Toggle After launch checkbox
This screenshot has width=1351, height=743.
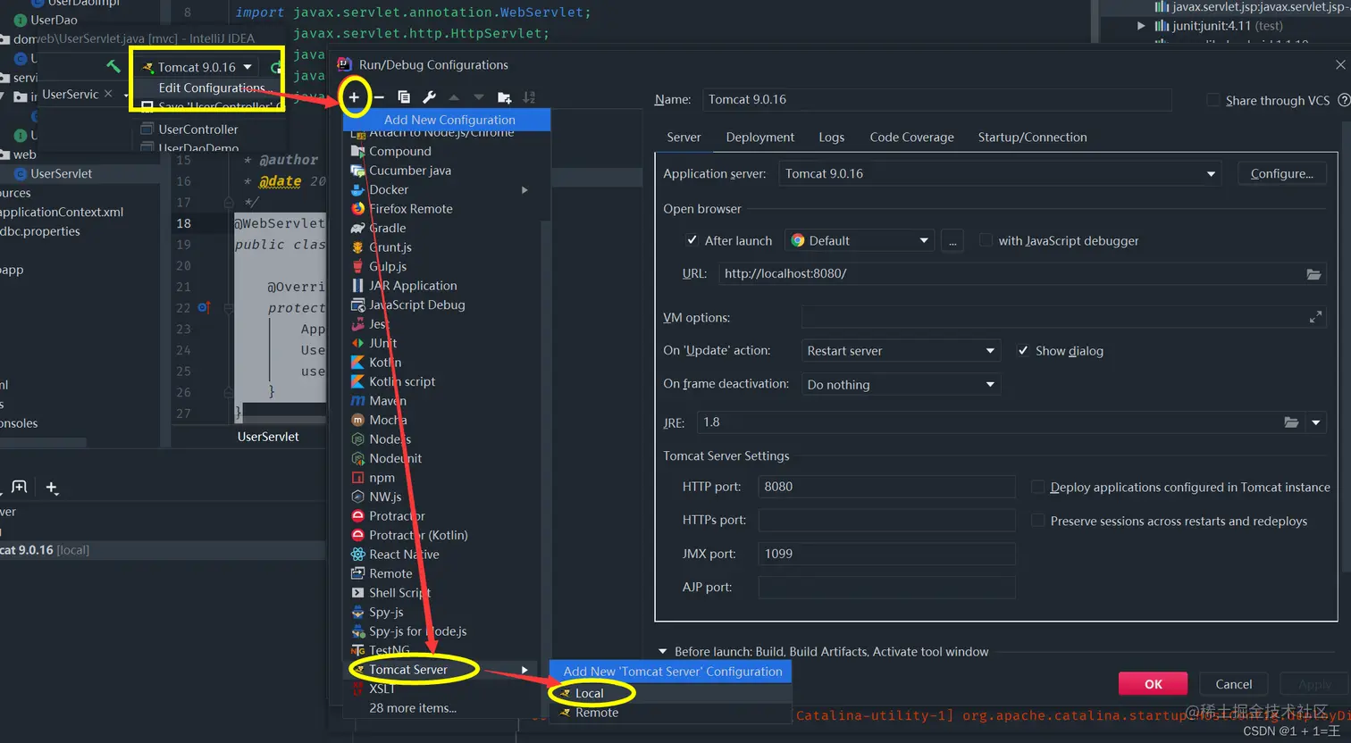[x=692, y=240]
